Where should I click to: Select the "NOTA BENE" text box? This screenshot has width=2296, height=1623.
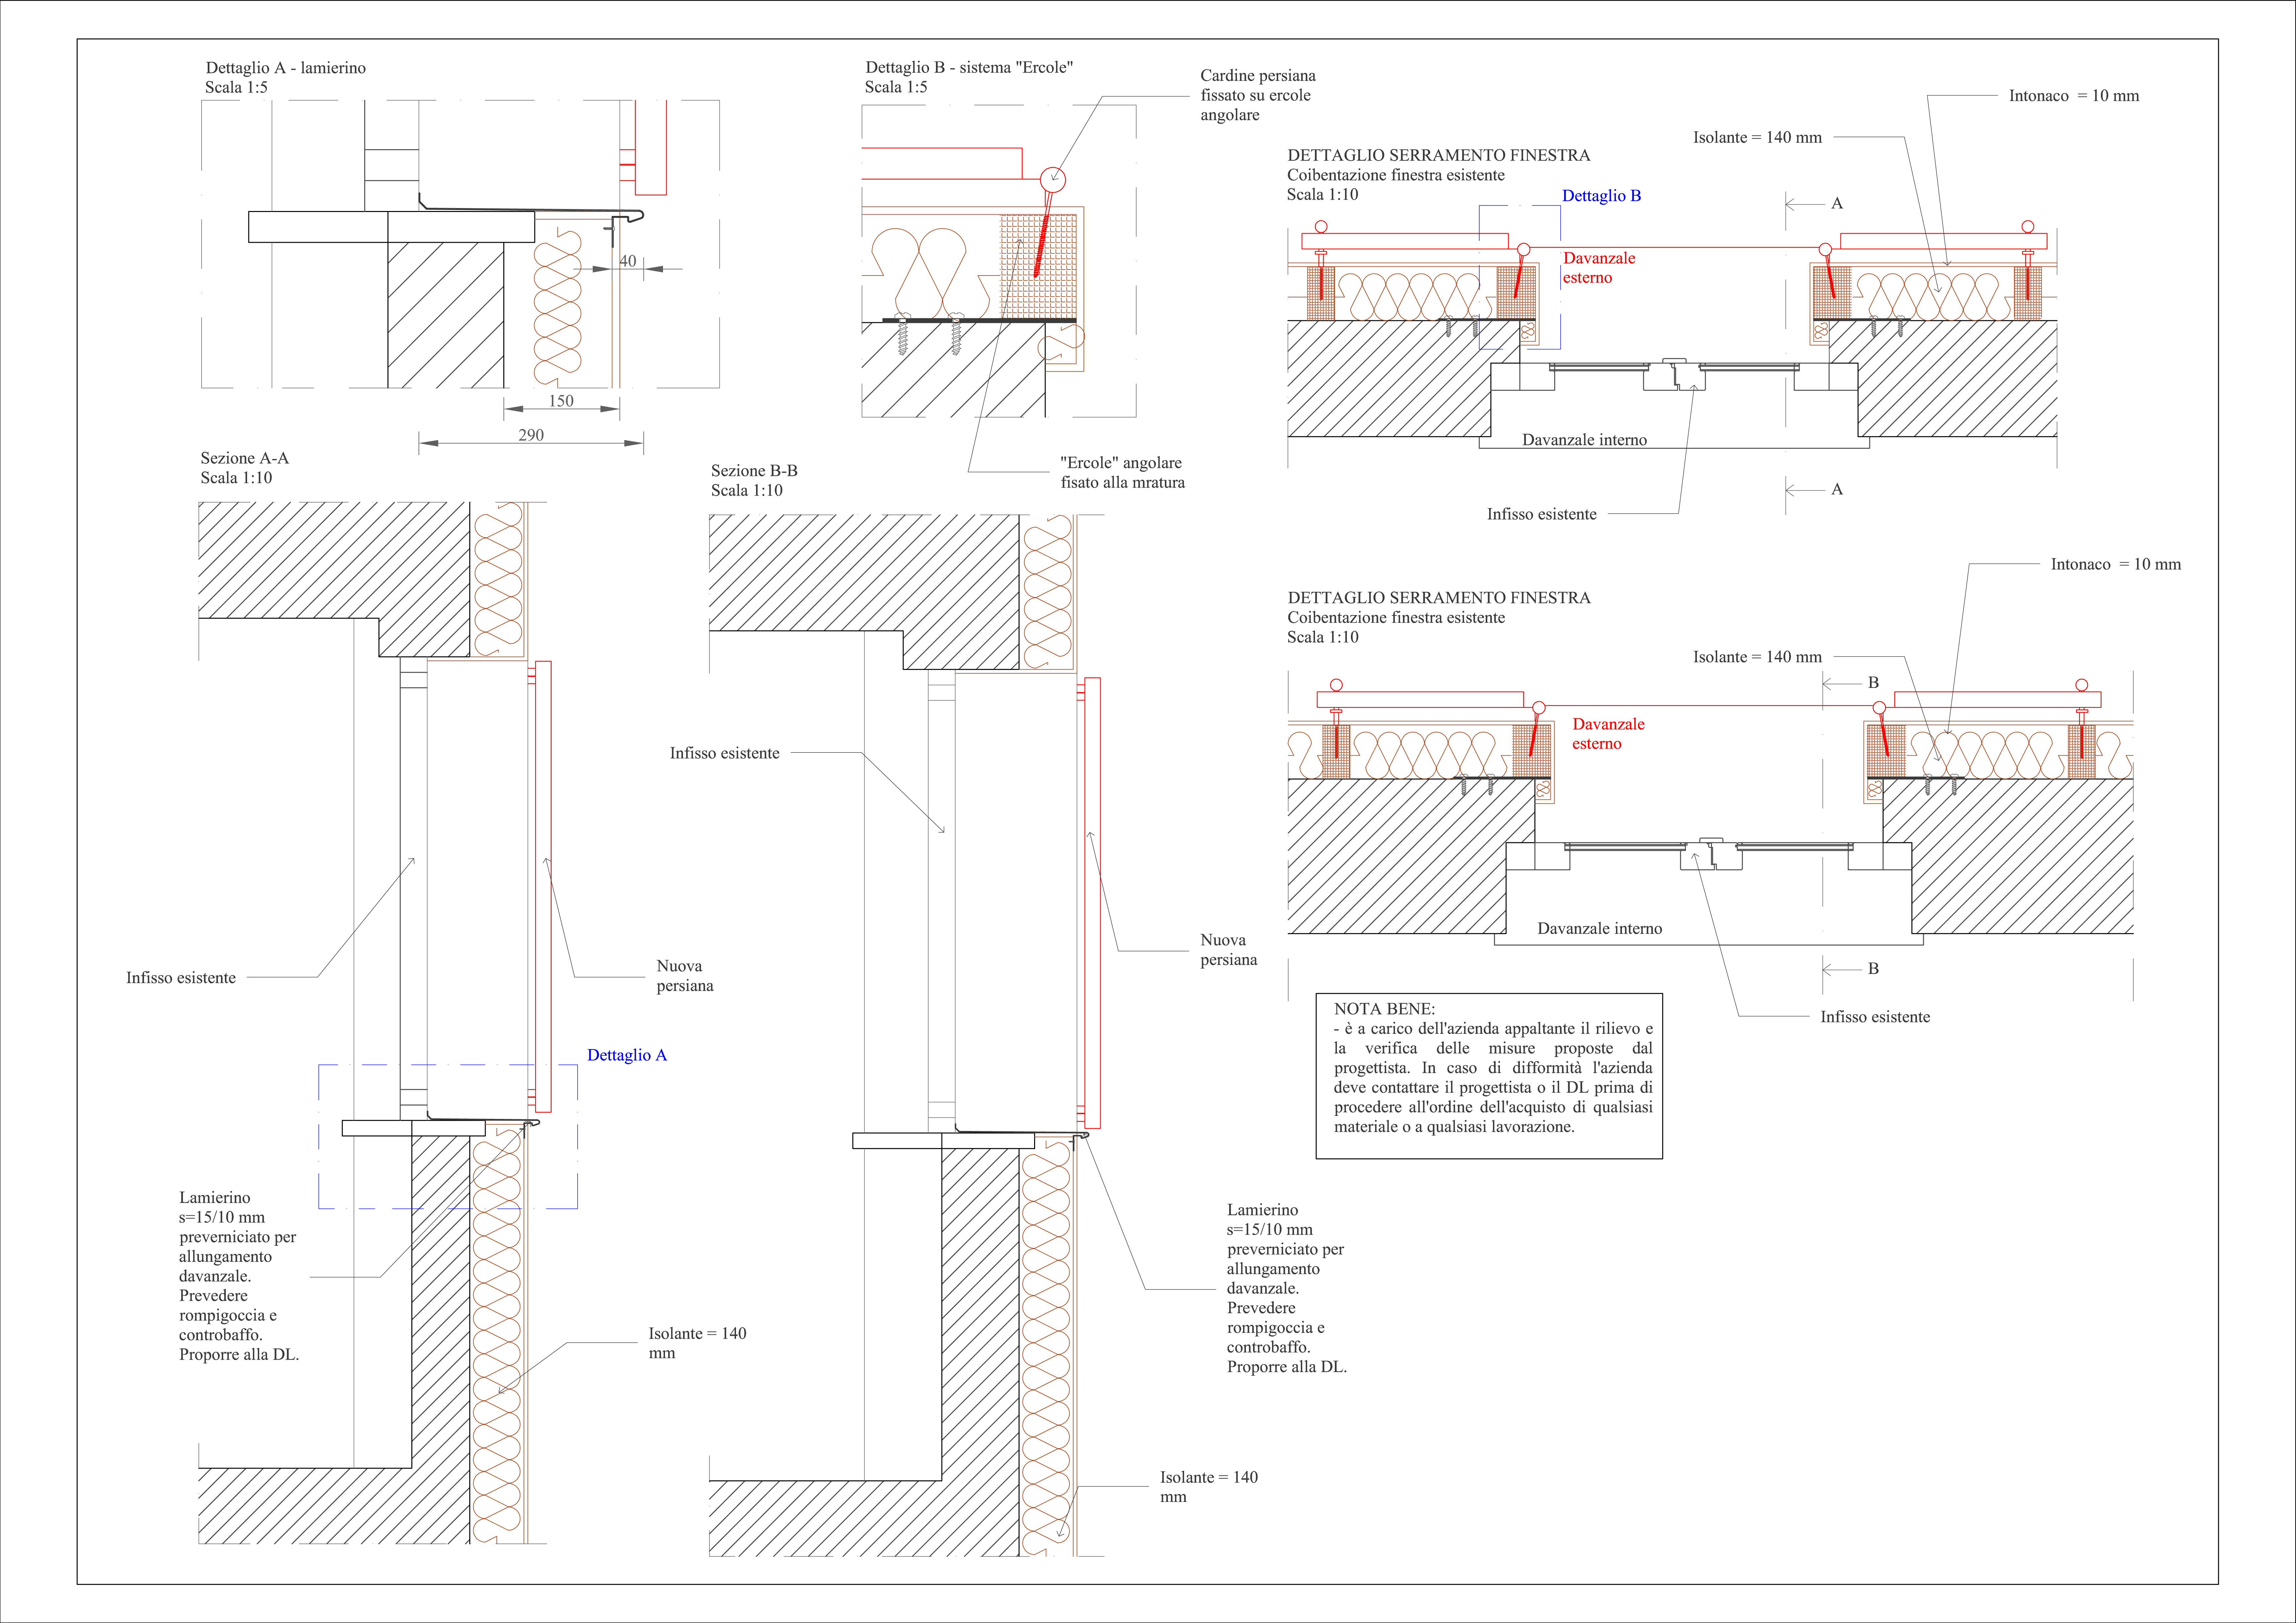click(1489, 1076)
